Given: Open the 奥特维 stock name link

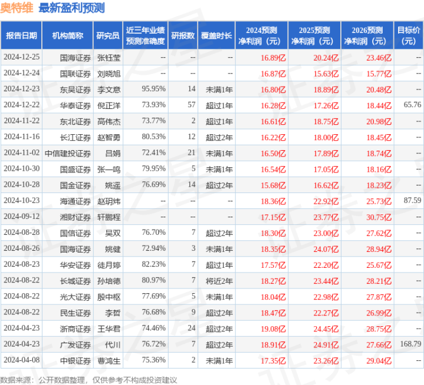Looking at the screenshot, I should click(17, 8).
